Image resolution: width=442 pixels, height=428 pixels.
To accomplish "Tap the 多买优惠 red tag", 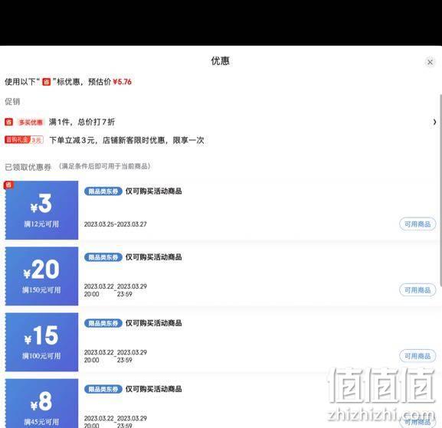I will [x=31, y=123].
